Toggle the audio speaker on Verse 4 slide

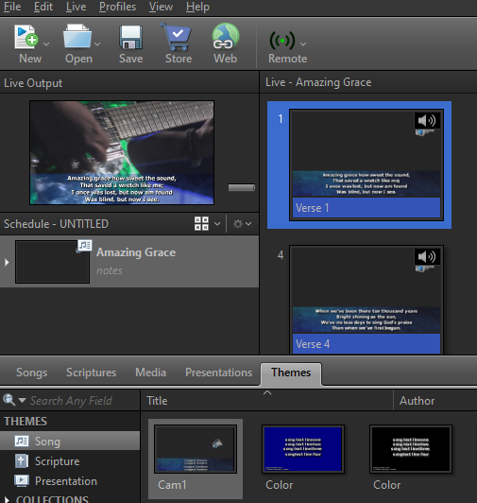[427, 256]
